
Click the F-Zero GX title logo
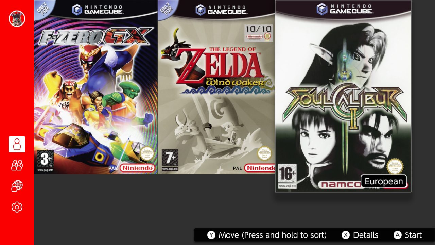94,36
